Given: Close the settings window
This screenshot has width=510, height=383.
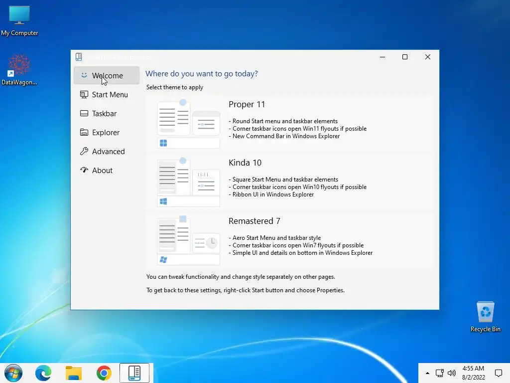Looking at the screenshot, I should (x=428, y=57).
